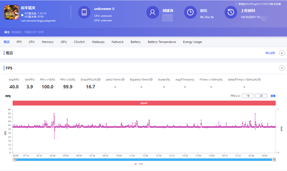The image size is (287, 171).
Task: Collapse the FPS section with arrow
Action: (x=281, y=68)
